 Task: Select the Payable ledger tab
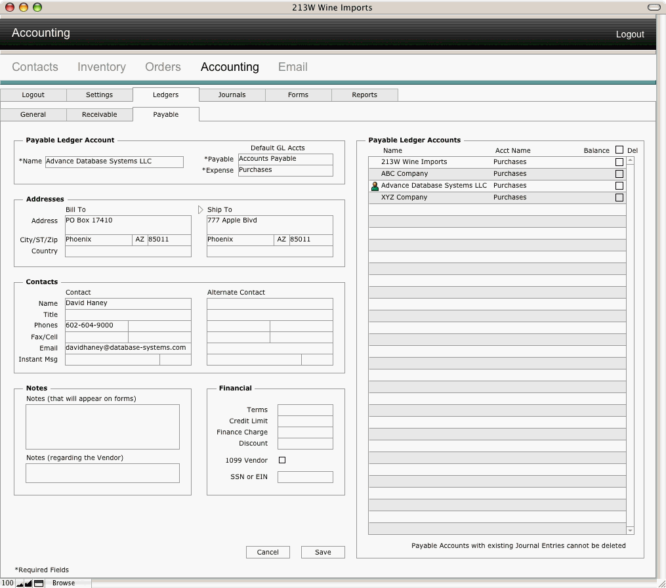click(x=165, y=114)
